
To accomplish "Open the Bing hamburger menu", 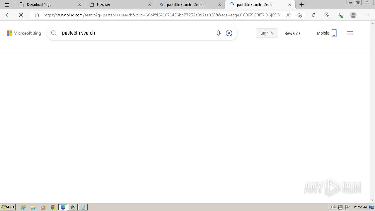I will (x=350, y=33).
